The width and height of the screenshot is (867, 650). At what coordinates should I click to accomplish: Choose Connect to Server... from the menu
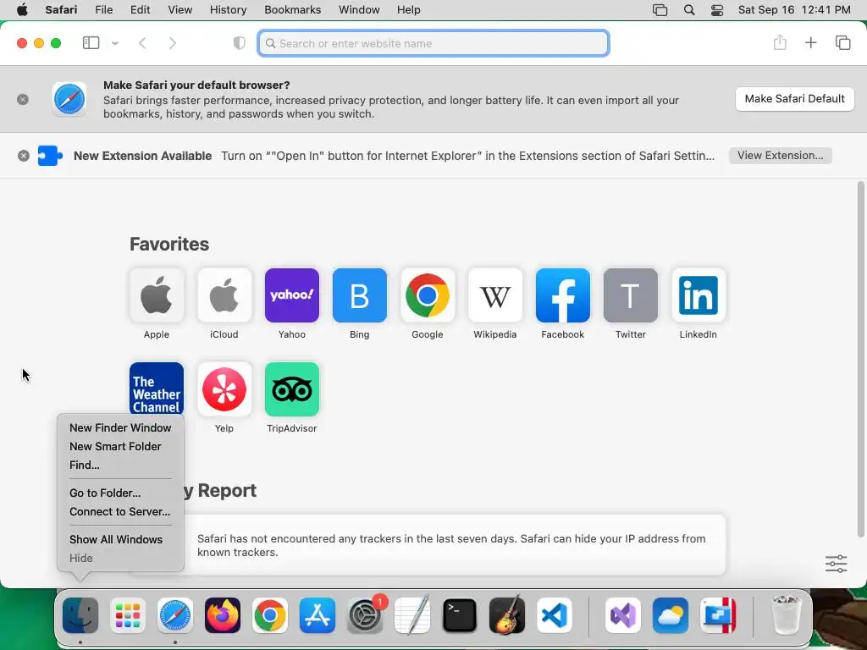tap(119, 511)
